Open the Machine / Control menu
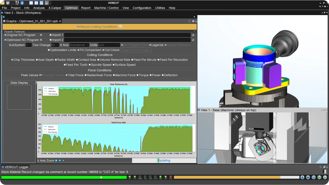The width and height of the screenshot is (329, 185). pos(107,8)
